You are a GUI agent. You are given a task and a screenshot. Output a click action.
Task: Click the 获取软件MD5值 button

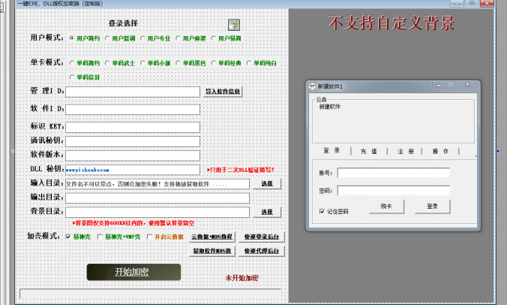pyautogui.click(x=212, y=251)
